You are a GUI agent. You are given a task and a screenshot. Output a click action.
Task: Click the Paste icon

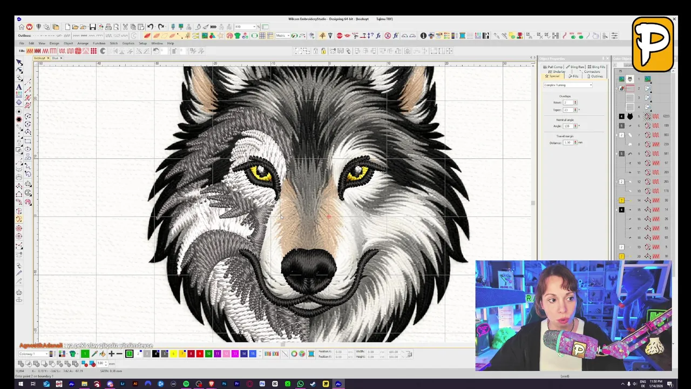[141, 27]
